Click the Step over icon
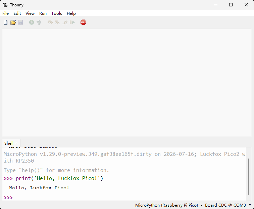The height and width of the screenshot is (209, 254). (x=50, y=22)
